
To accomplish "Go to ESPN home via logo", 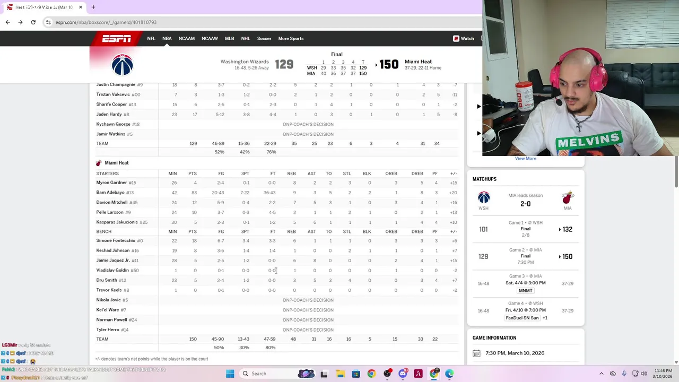I will 117,39.
